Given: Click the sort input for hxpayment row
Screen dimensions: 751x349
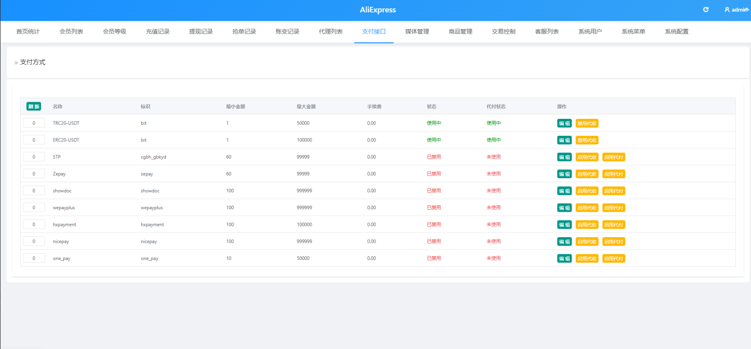Looking at the screenshot, I should (34, 224).
